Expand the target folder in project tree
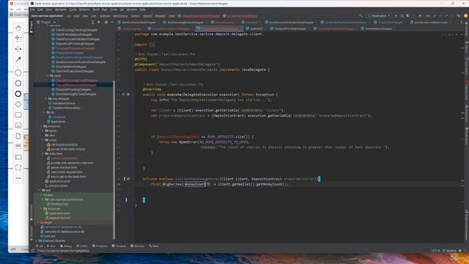The image size is (469, 264). tap(38, 222)
